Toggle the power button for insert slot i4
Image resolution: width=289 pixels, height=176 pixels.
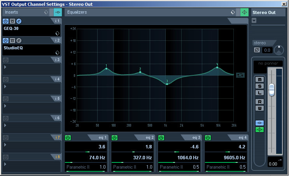[x=6, y=79]
